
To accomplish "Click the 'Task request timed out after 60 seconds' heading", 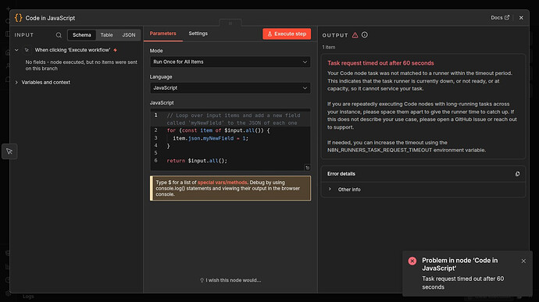I will pos(380,63).
